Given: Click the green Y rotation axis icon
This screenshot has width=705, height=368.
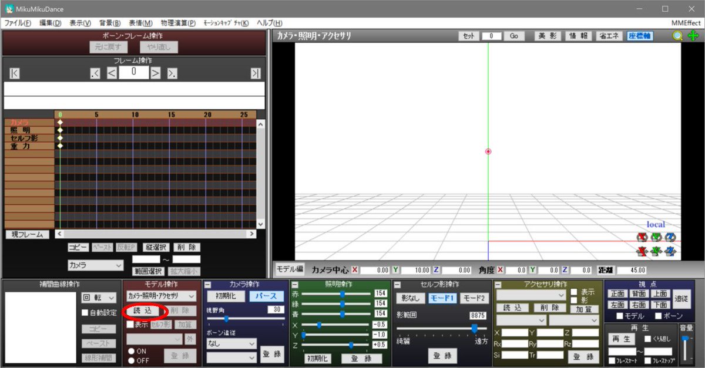Looking at the screenshot, I should (656, 237).
